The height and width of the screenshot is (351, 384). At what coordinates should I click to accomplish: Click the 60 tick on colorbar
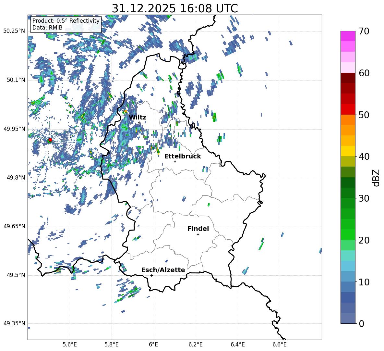[364, 73]
